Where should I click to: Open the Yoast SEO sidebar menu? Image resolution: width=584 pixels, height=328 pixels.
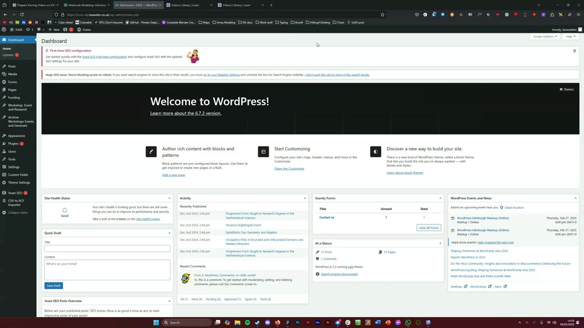click(x=15, y=193)
